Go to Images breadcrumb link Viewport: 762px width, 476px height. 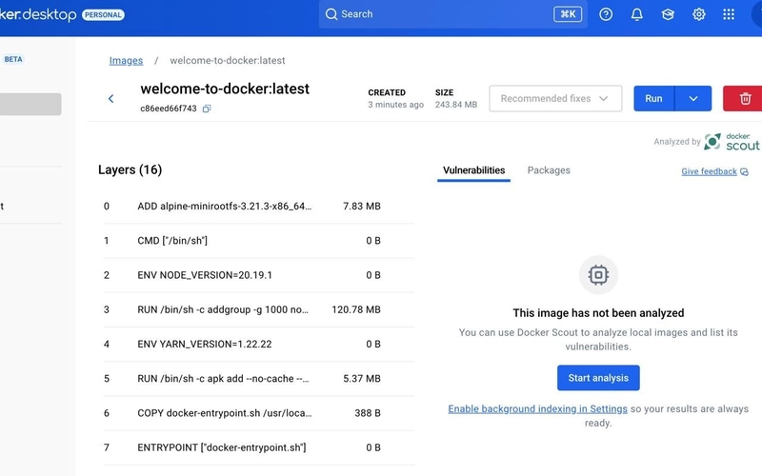click(126, 61)
